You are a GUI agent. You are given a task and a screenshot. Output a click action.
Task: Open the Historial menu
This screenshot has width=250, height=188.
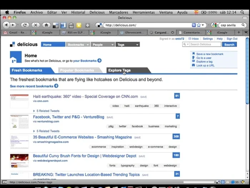click(78, 12)
